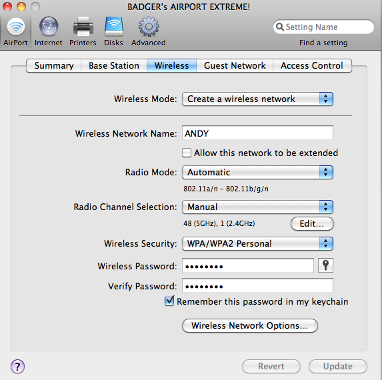Image resolution: width=382 pixels, height=380 pixels.
Task: Switch to the Summary tab
Action: (x=53, y=65)
